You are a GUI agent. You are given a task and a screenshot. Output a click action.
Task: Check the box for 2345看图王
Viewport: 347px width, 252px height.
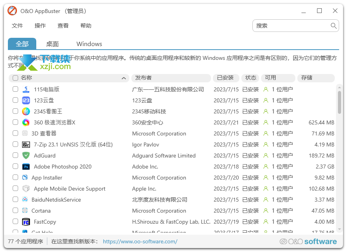15,111
